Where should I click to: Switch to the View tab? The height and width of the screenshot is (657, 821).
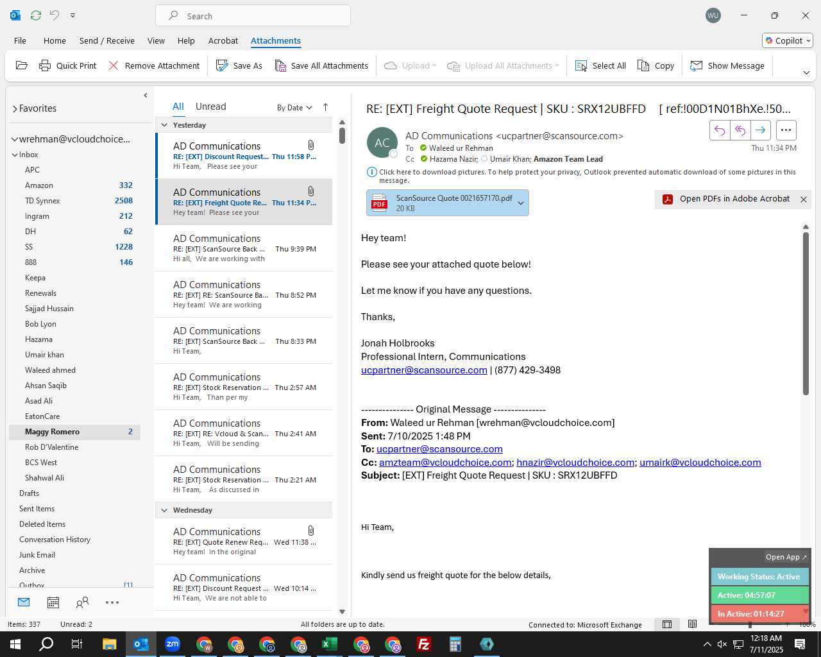pyautogui.click(x=156, y=40)
